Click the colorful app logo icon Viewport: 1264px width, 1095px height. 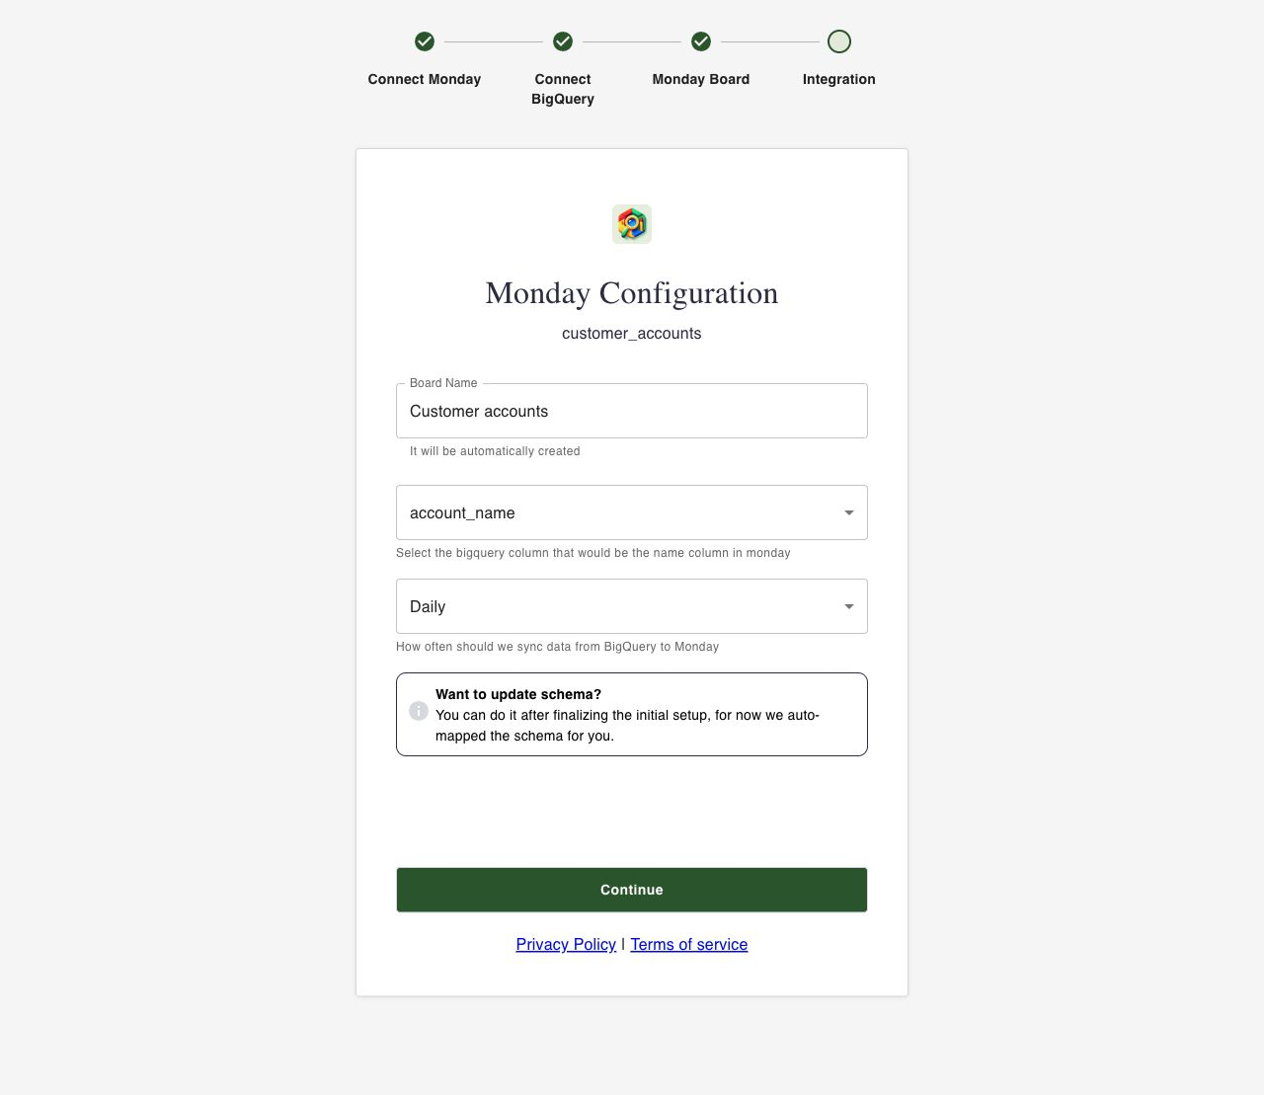632,224
